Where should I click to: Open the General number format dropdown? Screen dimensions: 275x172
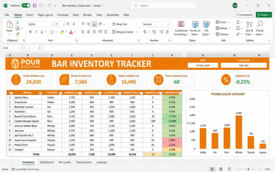[168, 24]
